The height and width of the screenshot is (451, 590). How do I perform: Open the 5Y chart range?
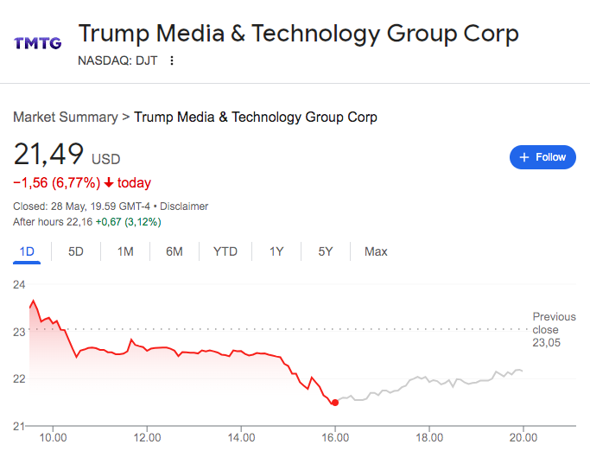pos(325,251)
